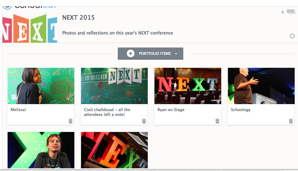298x171 pixels.
Task: Click the "Ryan on Stage" caption text
Action: click(171, 110)
